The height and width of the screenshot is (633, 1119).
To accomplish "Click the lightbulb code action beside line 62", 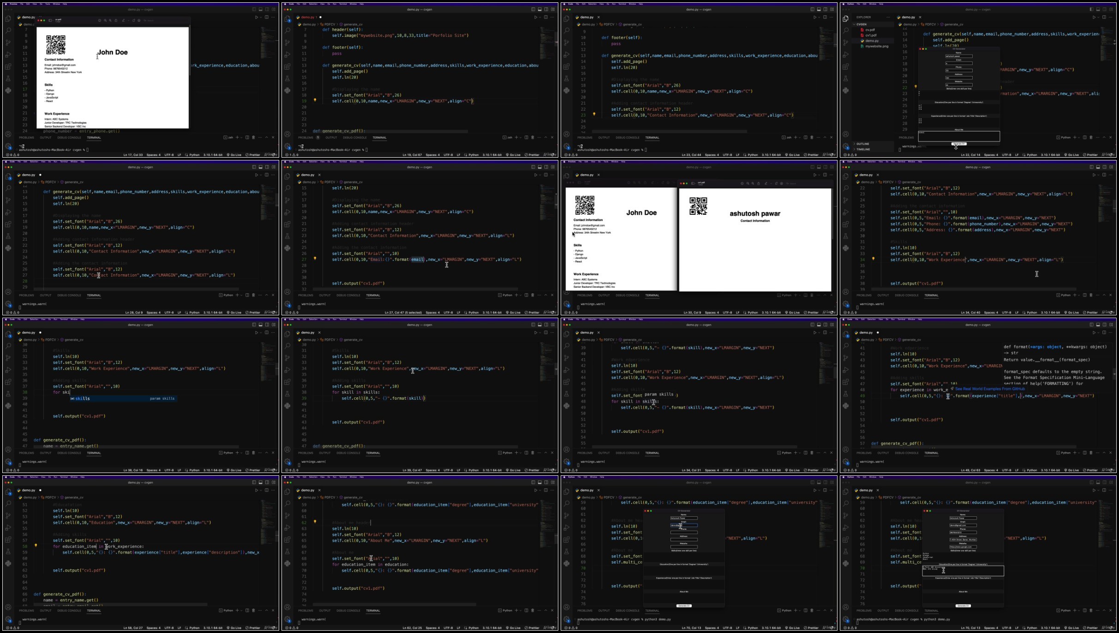I will [315, 522].
